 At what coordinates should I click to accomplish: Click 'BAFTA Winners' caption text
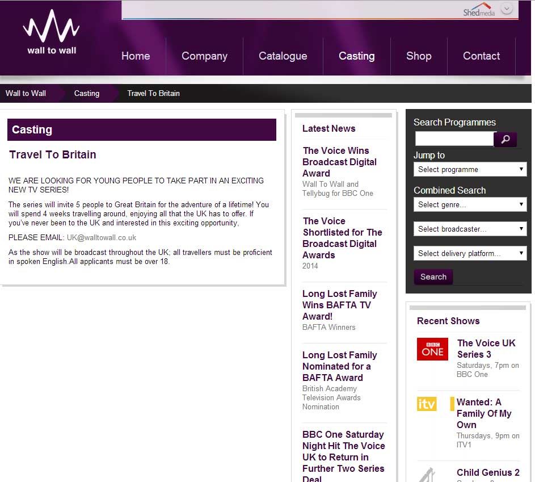point(328,327)
